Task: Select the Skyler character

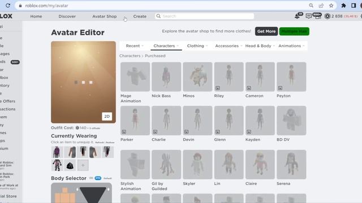Action: 197,164
